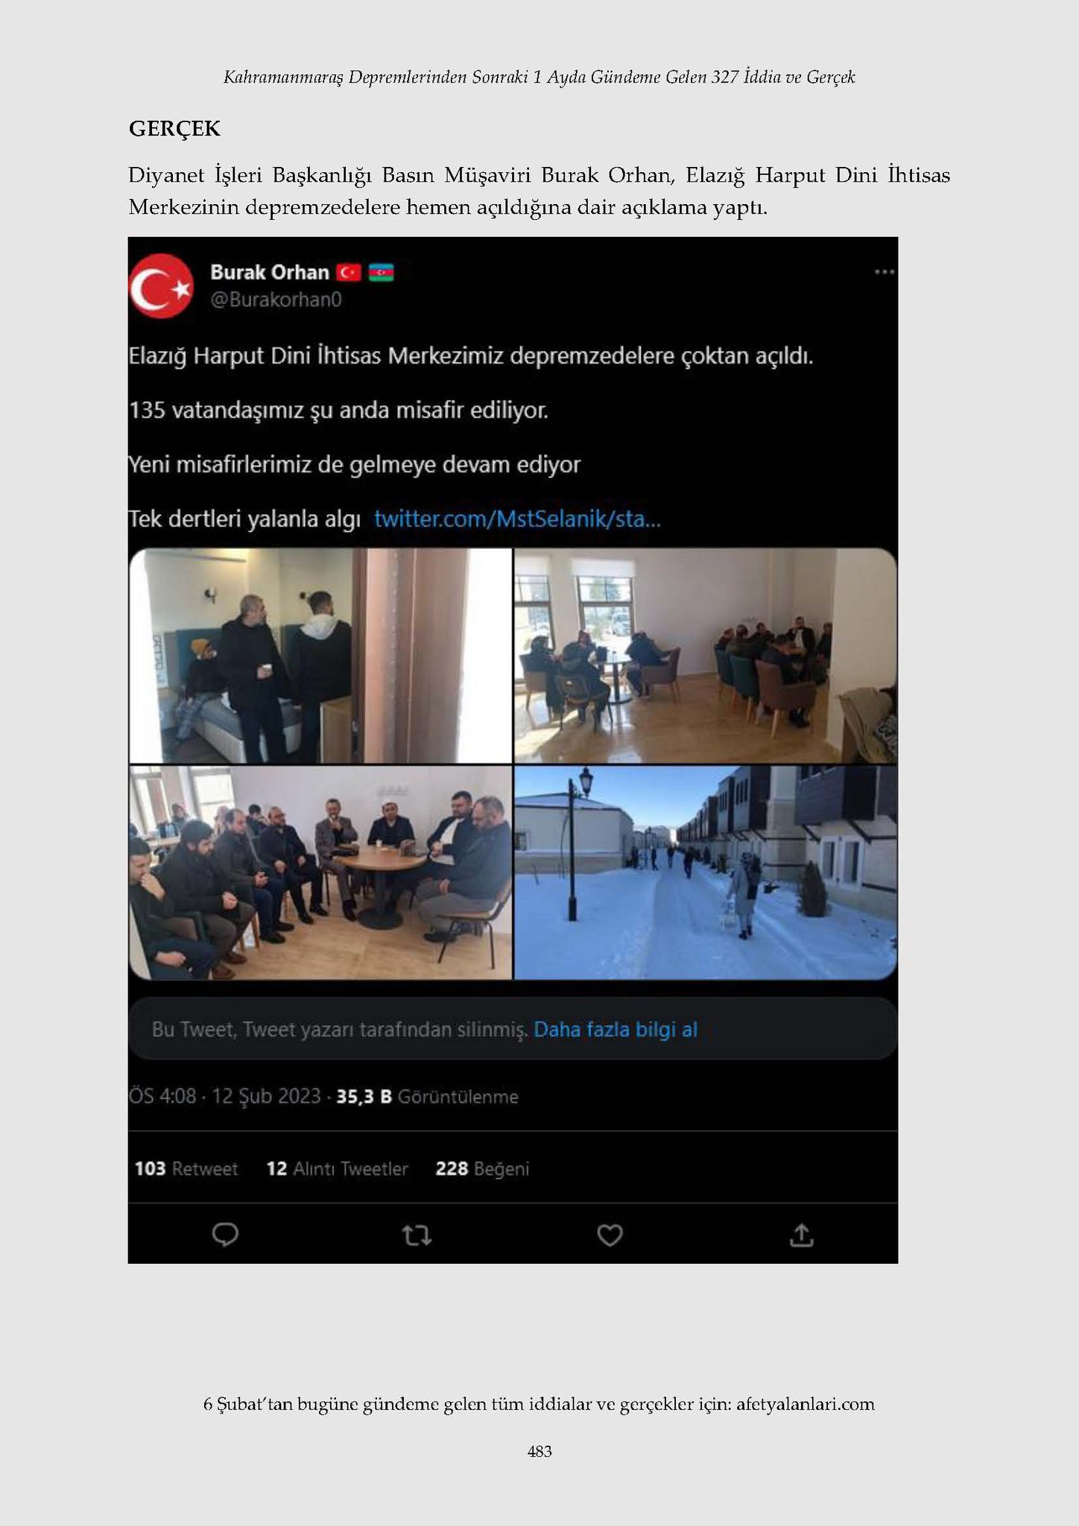View 103 Retweet list

click(x=186, y=1168)
